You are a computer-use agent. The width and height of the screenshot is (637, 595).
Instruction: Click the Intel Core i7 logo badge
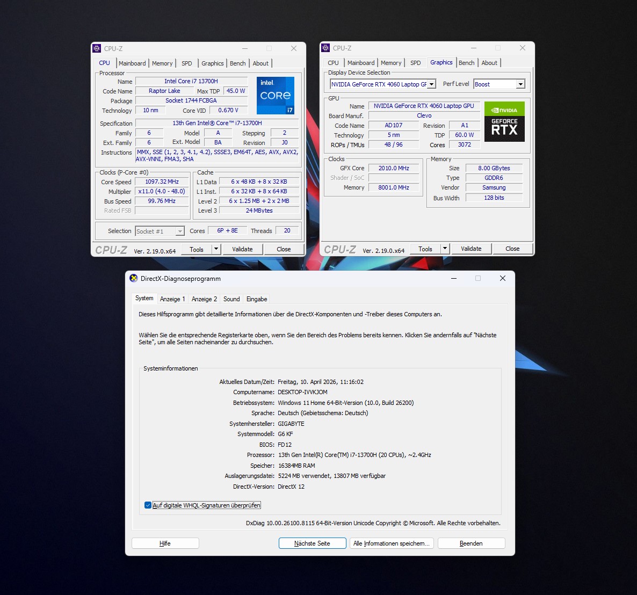point(275,96)
